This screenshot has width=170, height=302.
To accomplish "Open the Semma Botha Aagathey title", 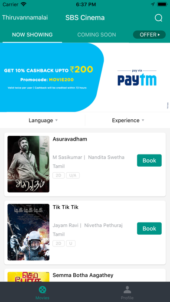I will click(x=83, y=275).
